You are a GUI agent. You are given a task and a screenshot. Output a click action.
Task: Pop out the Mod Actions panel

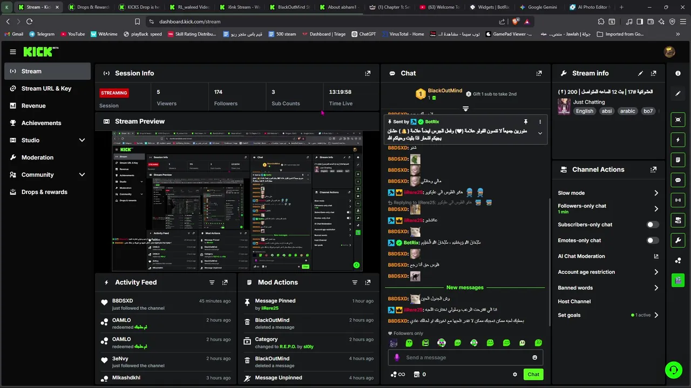pos(368,282)
